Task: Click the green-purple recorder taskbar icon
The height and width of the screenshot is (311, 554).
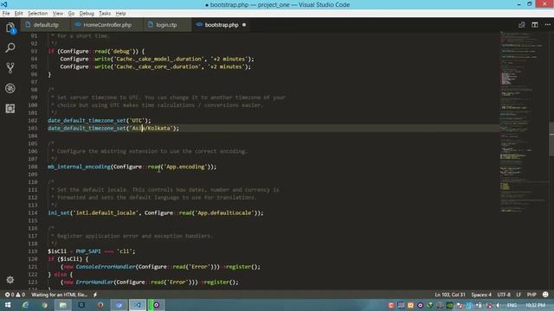Action: coord(156,305)
